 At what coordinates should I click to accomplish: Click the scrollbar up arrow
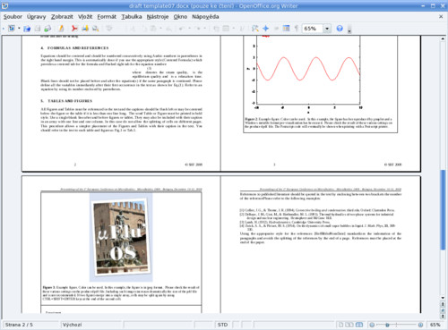click(443, 39)
